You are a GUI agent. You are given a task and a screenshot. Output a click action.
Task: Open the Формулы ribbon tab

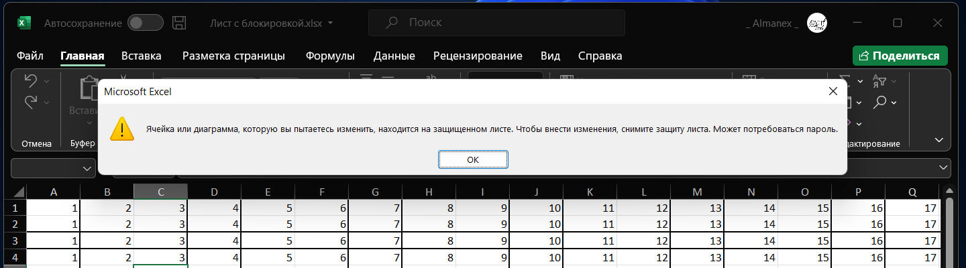[x=330, y=56]
